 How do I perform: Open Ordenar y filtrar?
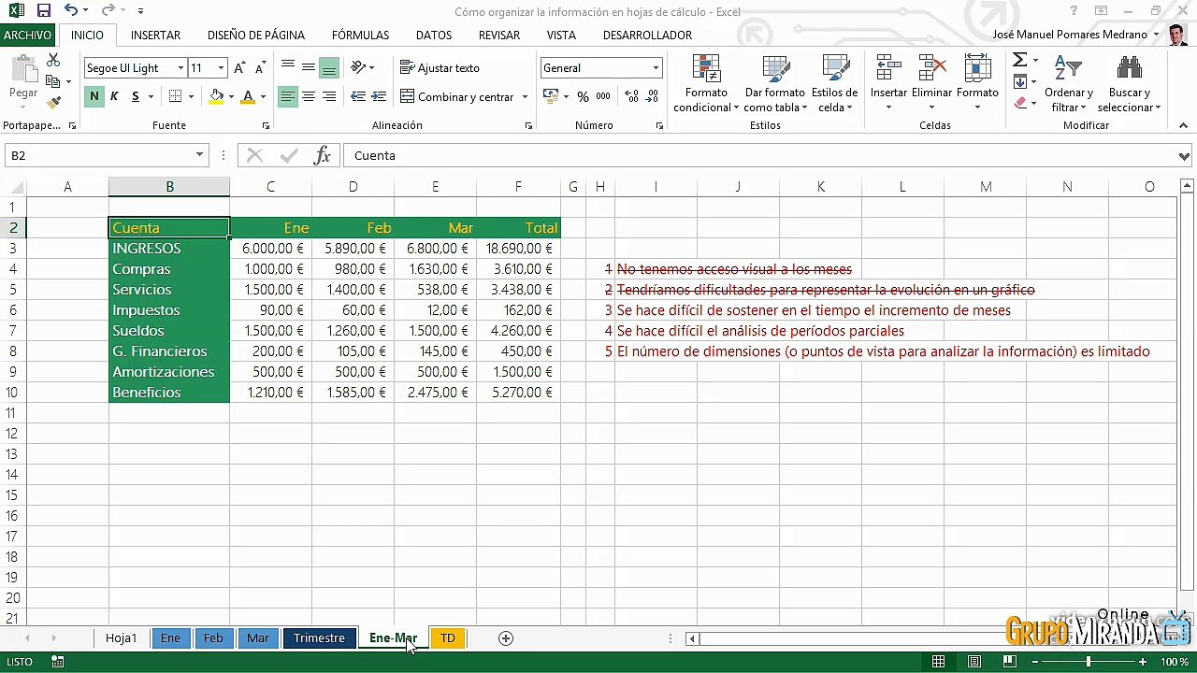(1069, 83)
